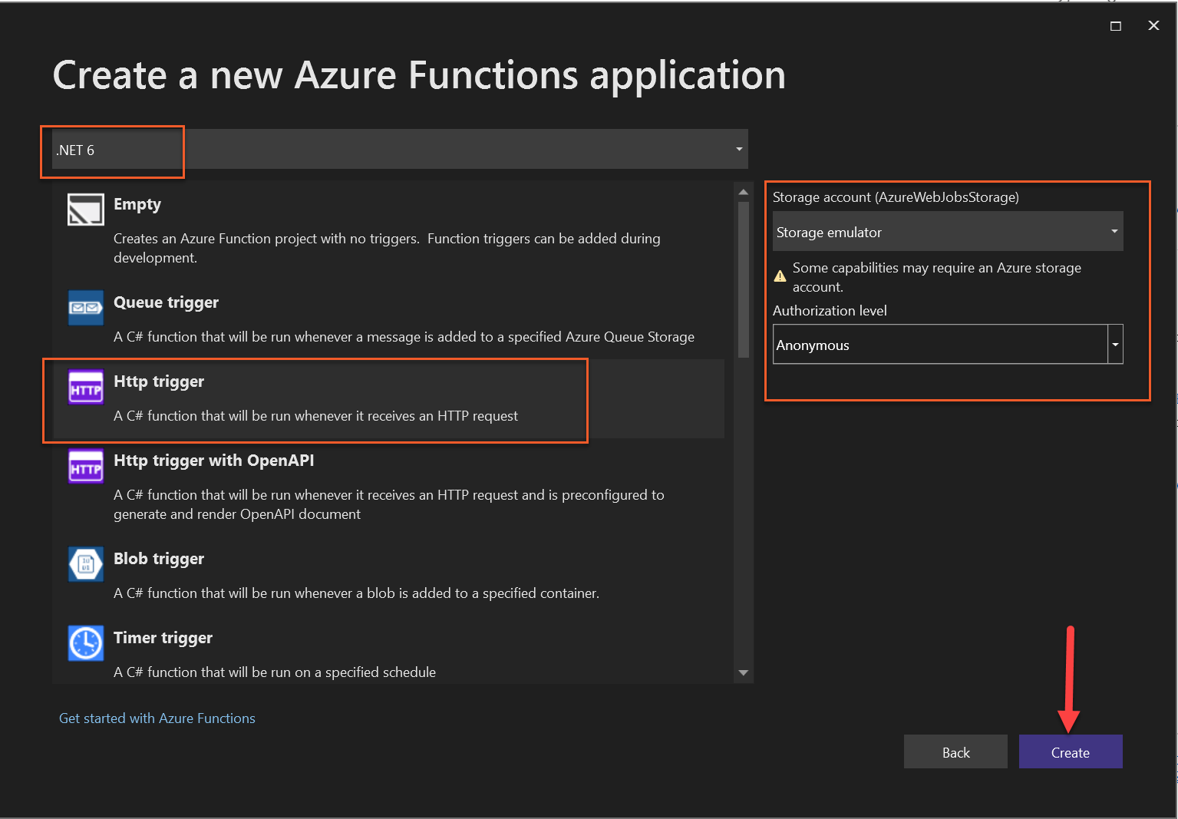Open Get started with Azure Functions link
This screenshot has width=1178, height=819.
tap(157, 718)
